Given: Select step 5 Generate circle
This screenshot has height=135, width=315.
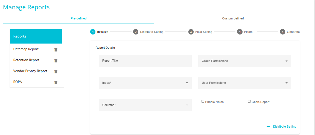Looking at the screenshot, I should 282,32.
